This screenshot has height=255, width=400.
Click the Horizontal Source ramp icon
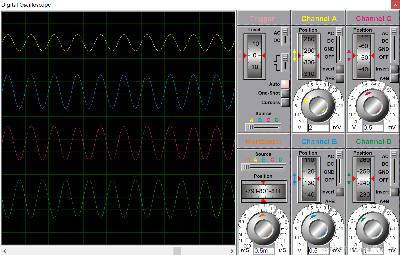coord(247,160)
